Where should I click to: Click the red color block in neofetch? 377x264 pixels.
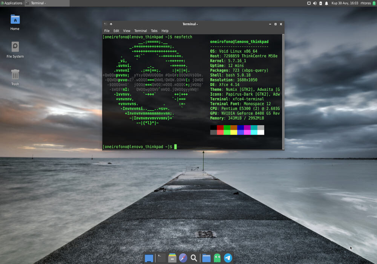click(x=220, y=127)
